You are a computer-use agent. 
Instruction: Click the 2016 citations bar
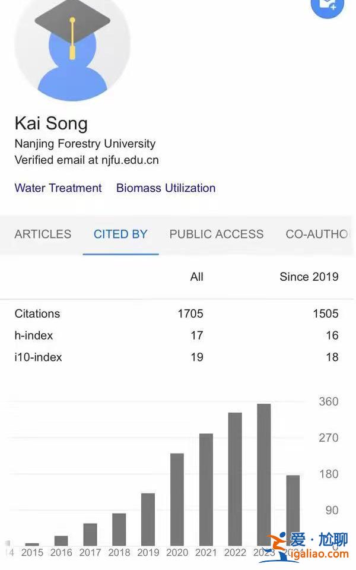pos(61,540)
